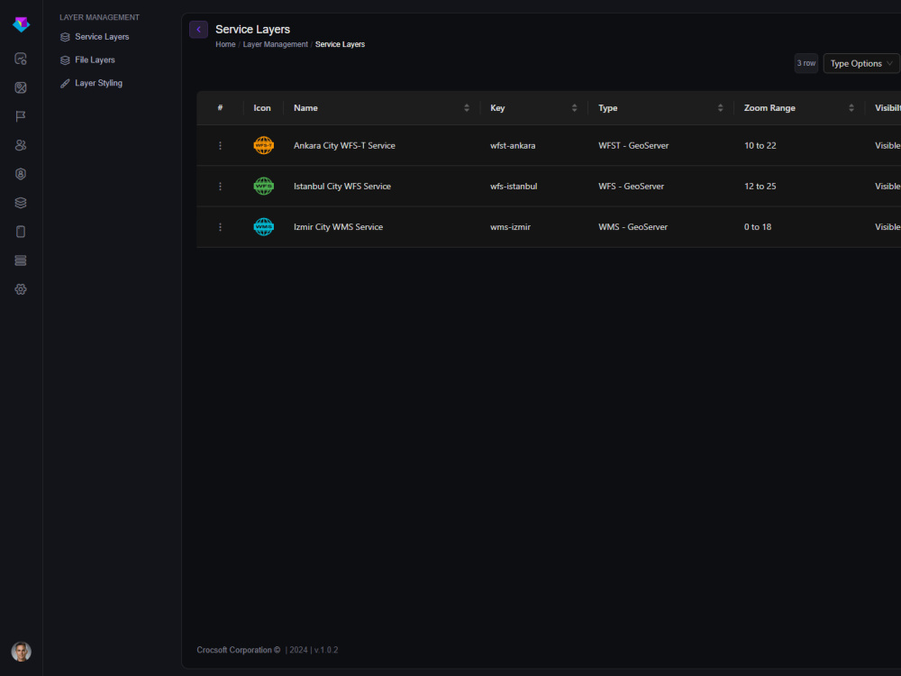Click the user avatar at bottom left
This screenshot has height=676, width=901.
tap(22, 652)
